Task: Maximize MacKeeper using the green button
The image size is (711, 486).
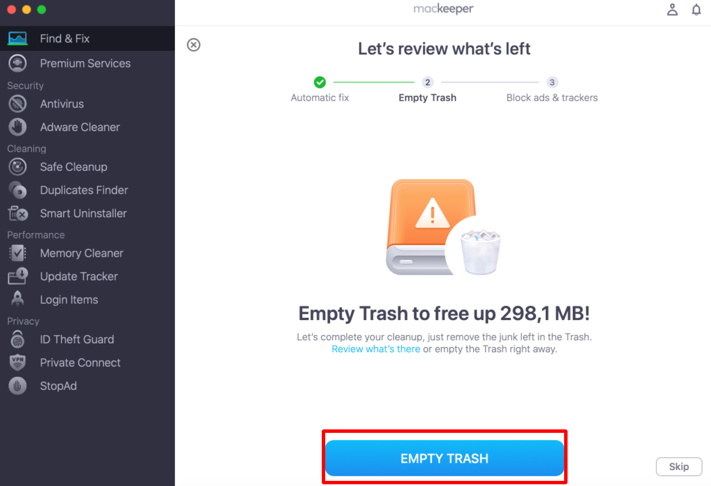Action: tap(41, 10)
